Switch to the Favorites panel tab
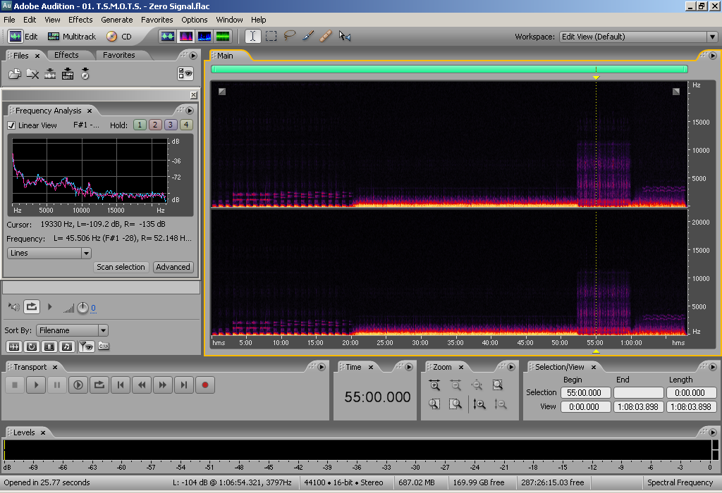The height and width of the screenshot is (493, 722). 118,55
